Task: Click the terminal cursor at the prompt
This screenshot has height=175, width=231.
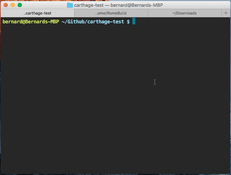Action: point(134,21)
